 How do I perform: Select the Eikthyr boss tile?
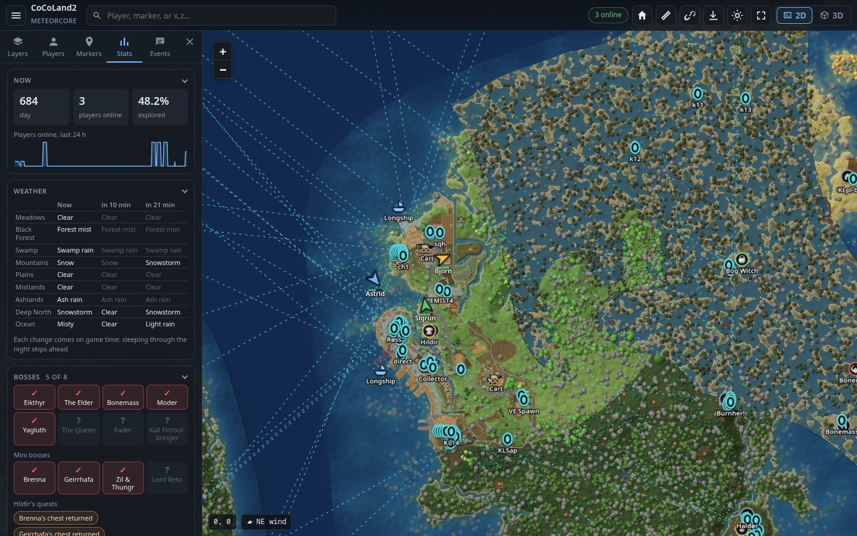tap(35, 397)
